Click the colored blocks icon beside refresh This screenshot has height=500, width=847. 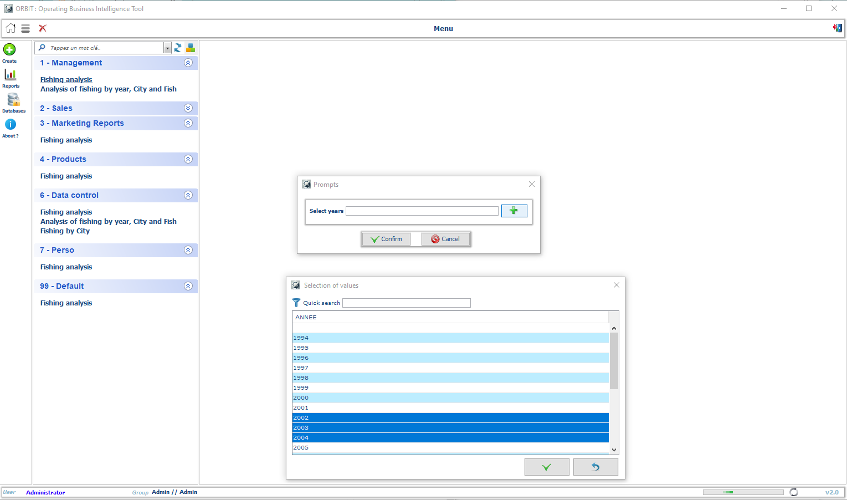pyautogui.click(x=191, y=48)
